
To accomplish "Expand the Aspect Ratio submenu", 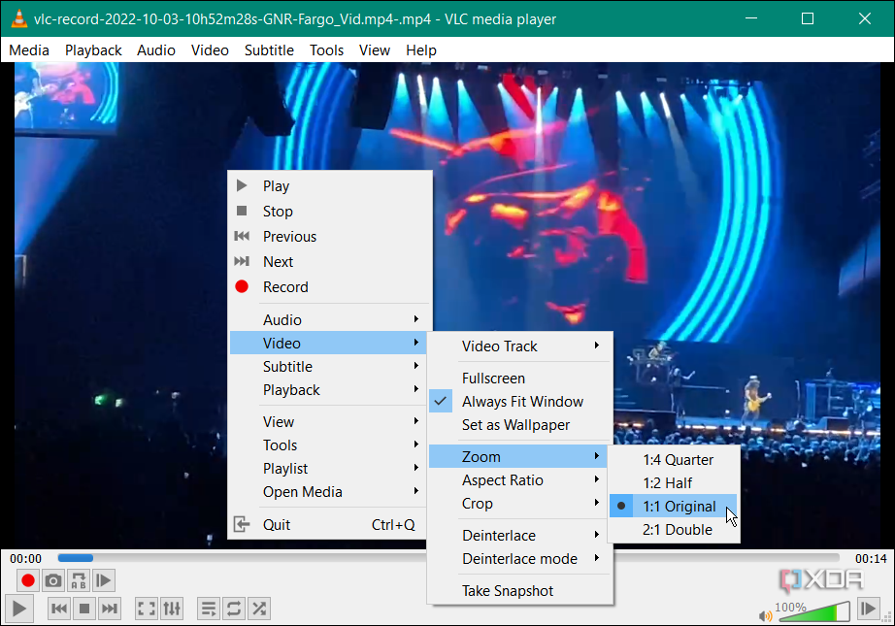I will click(520, 479).
